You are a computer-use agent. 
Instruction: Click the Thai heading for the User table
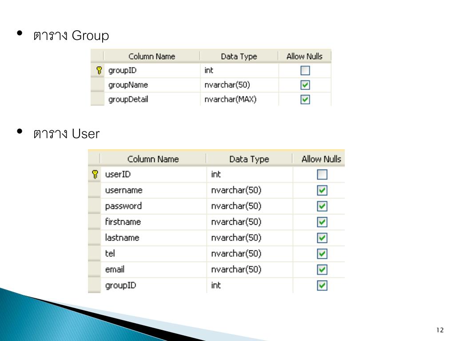(67, 134)
